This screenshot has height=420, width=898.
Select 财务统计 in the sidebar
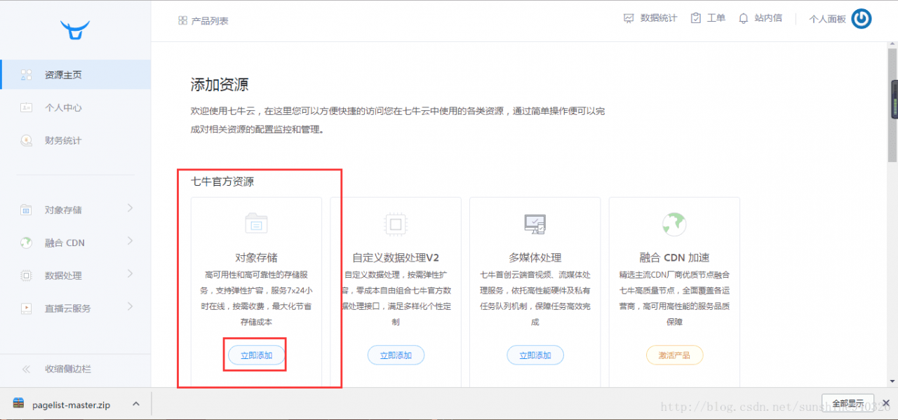pos(75,140)
